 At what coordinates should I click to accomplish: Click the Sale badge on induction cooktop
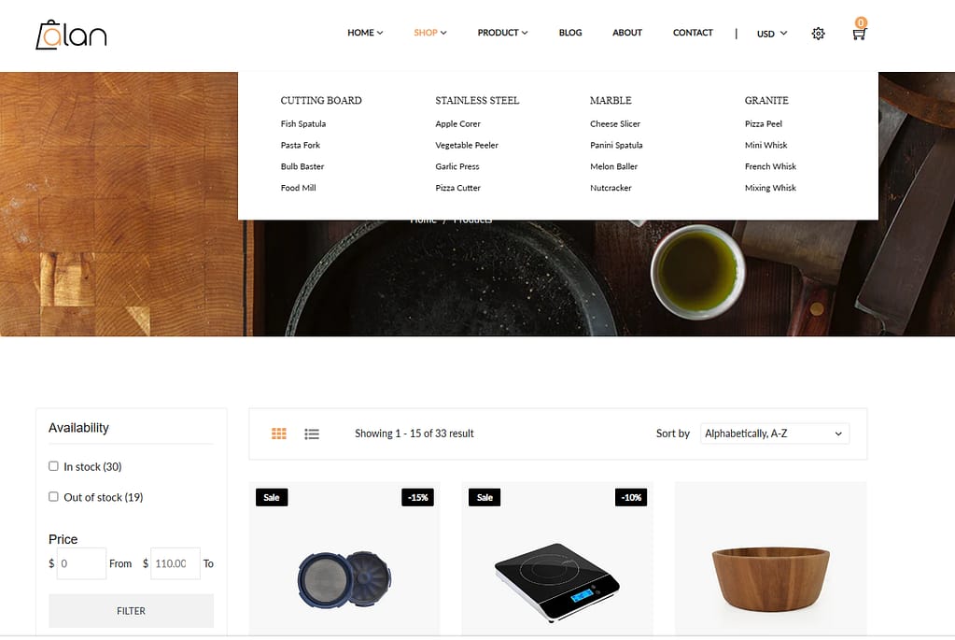[485, 497]
